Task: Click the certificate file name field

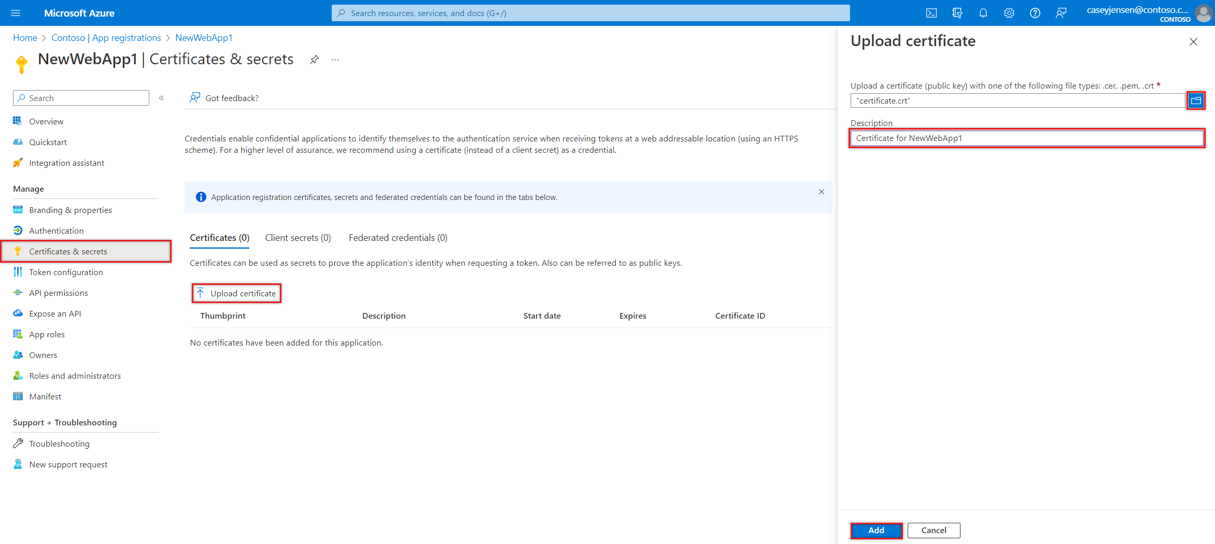Action: tap(1018, 101)
